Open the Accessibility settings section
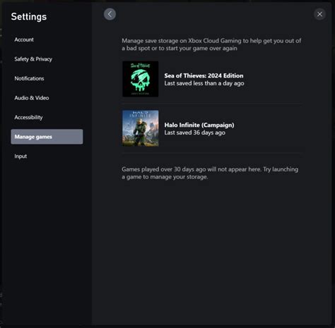The height and width of the screenshot is (328, 335). click(x=28, y=117)
